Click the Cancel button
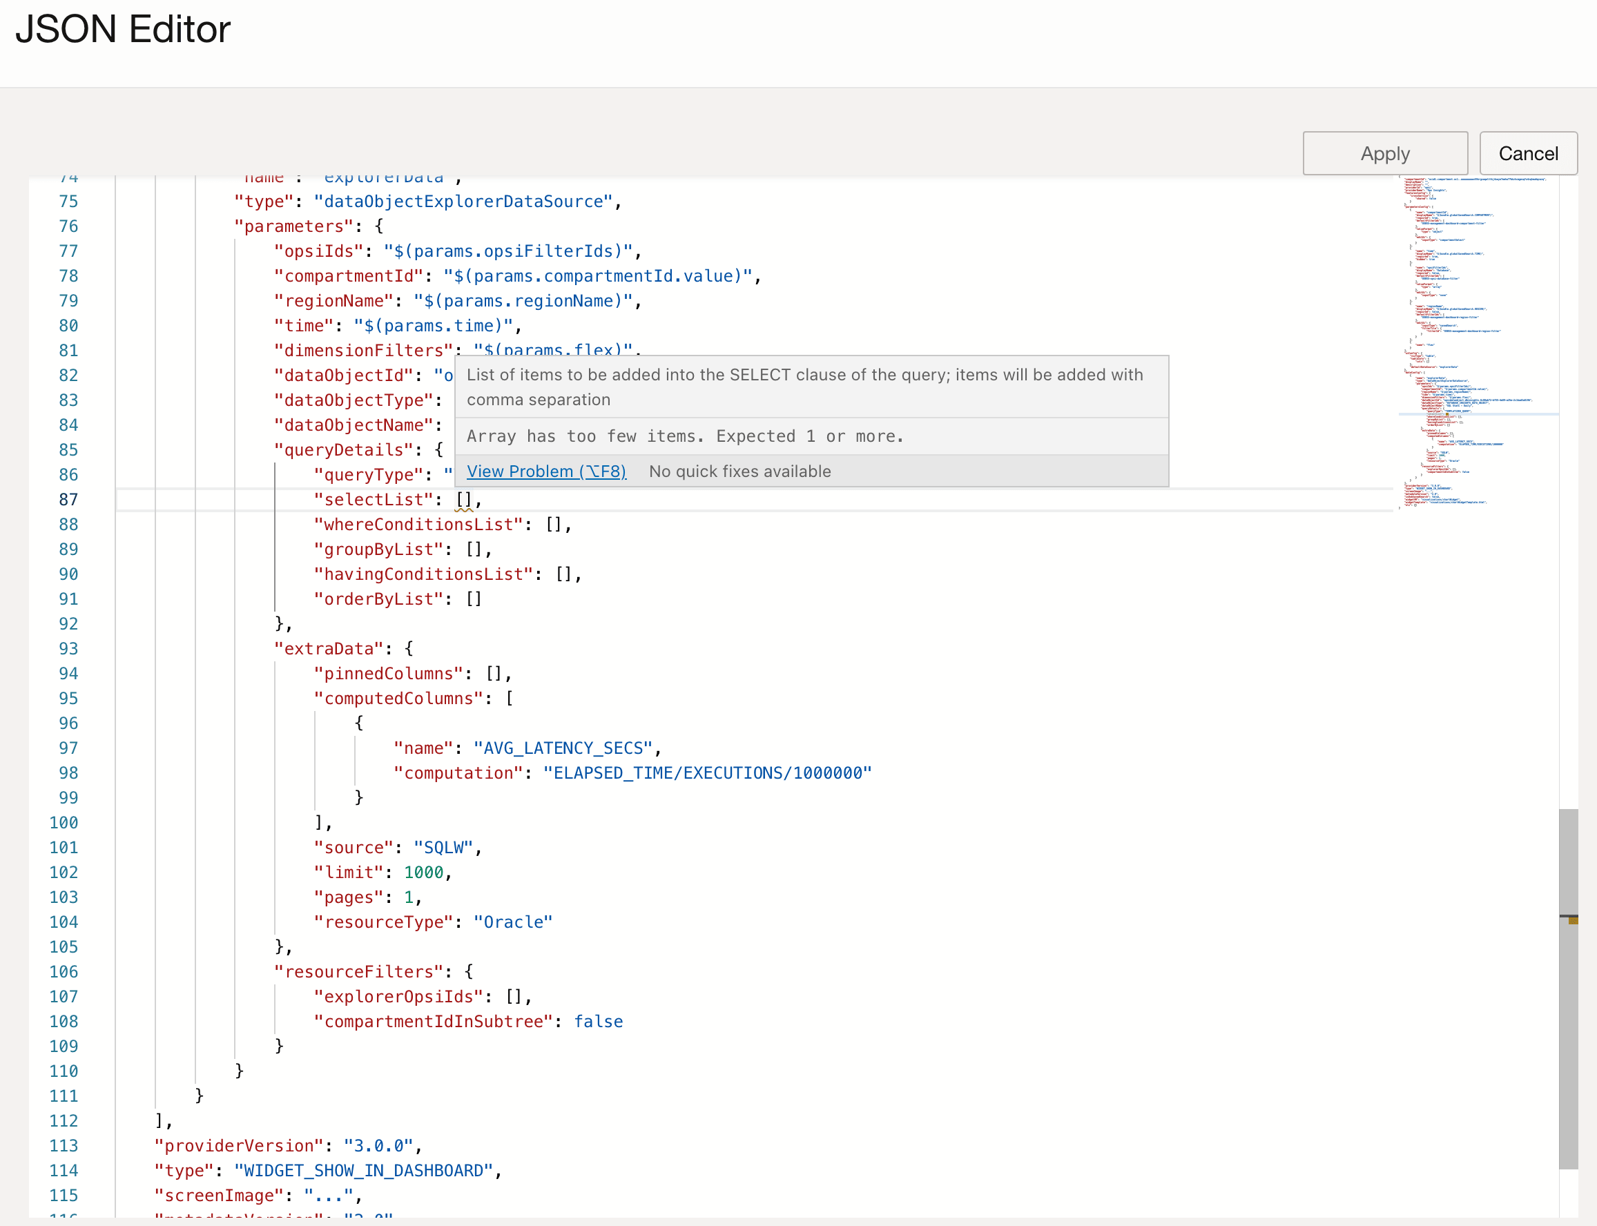Screen dimensions: 1597x1226 point(1529,153)
